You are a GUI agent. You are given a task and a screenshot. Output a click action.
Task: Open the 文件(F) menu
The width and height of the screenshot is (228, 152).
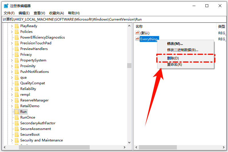point(9,13)
